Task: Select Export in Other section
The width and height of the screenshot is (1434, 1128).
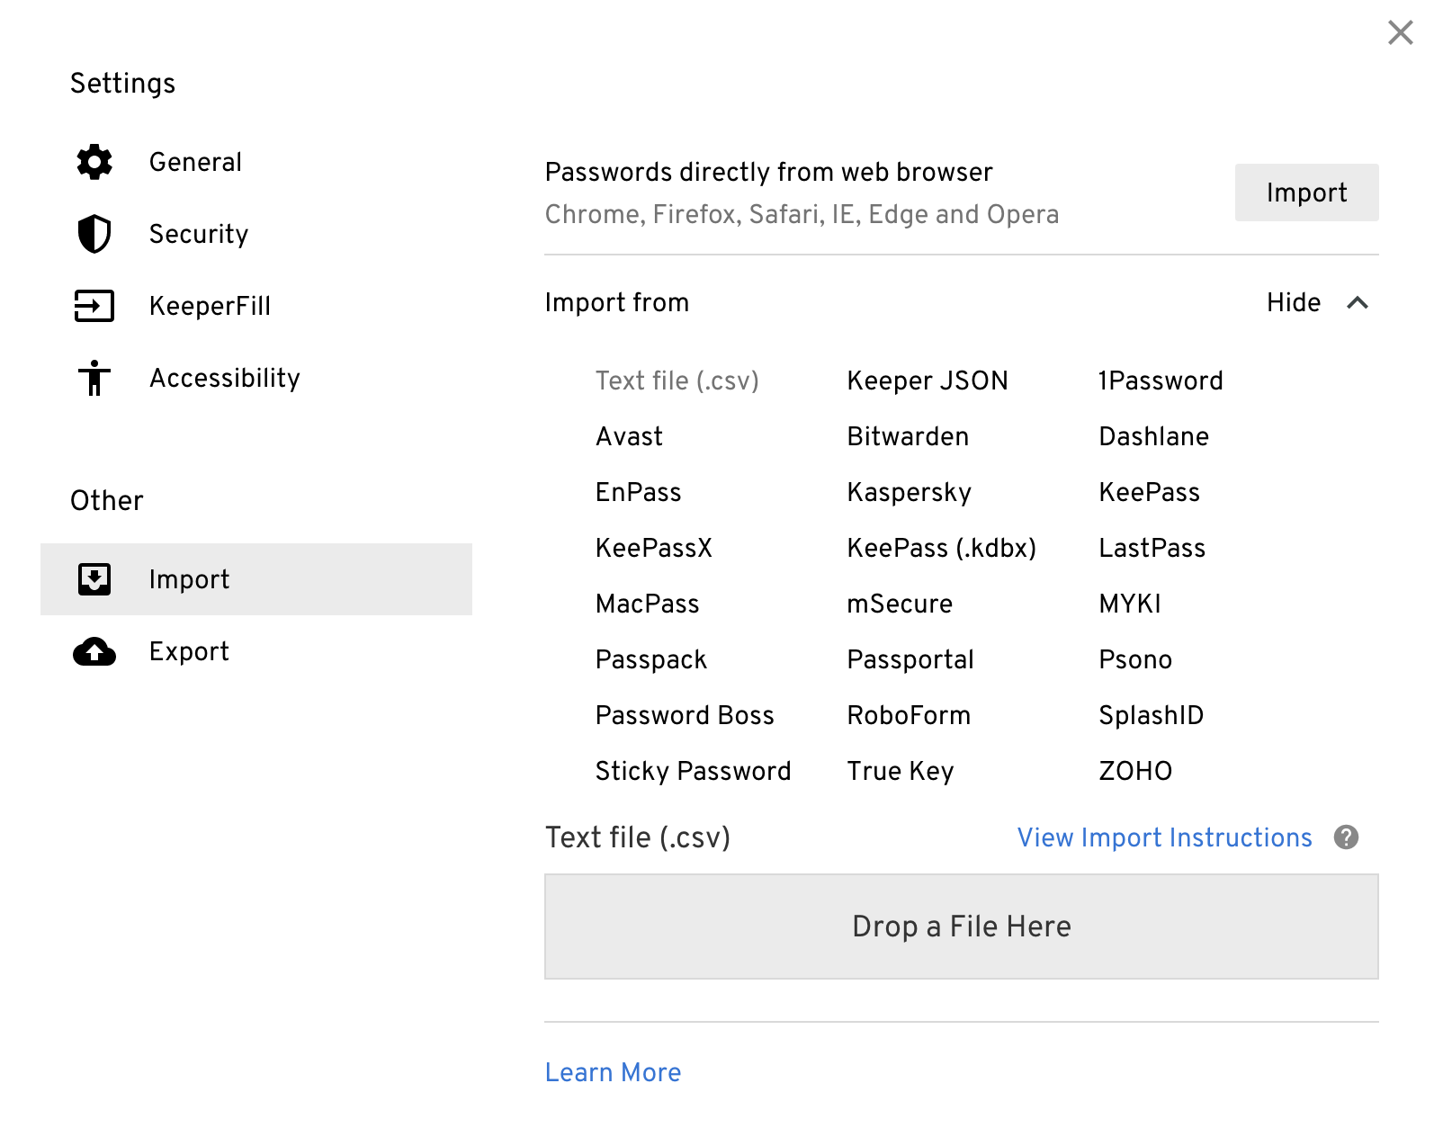Action: pyautogui.click(x=256, y=651)
